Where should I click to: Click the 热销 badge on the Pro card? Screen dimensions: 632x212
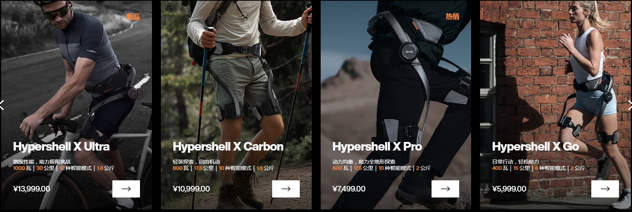[452, 16]
